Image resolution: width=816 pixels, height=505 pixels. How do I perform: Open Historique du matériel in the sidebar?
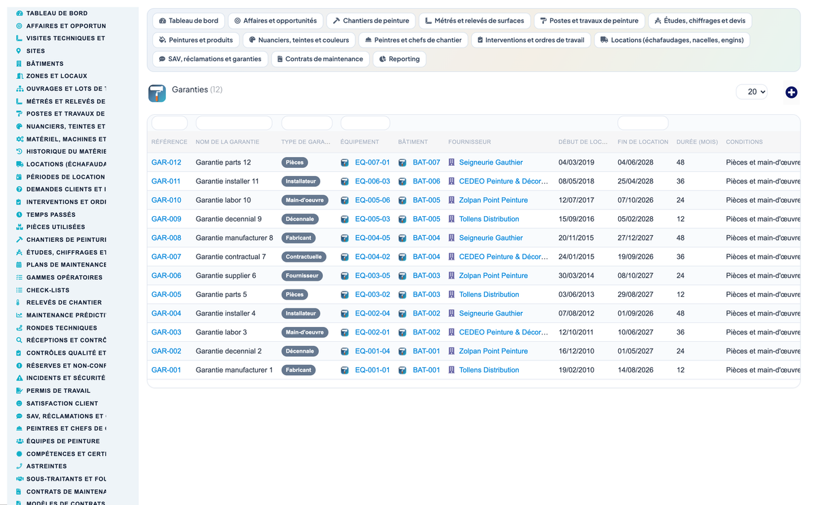click(x=67, y=152)
